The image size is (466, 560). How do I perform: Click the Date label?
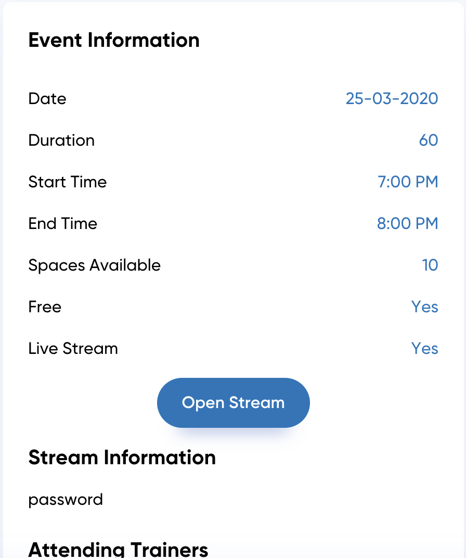pyautogui.click(x=47, y=98)
